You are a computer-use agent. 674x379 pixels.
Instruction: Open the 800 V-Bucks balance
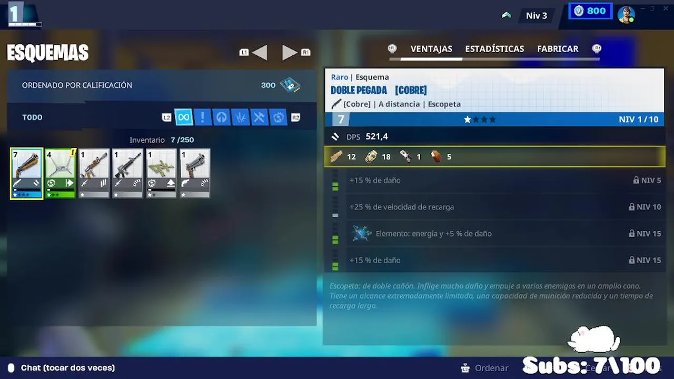click(x=590, y=11)
